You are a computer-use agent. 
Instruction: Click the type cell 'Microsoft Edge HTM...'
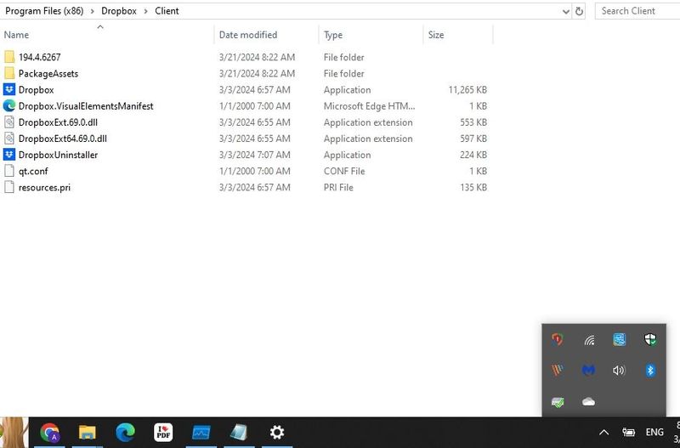coord(369,105)
